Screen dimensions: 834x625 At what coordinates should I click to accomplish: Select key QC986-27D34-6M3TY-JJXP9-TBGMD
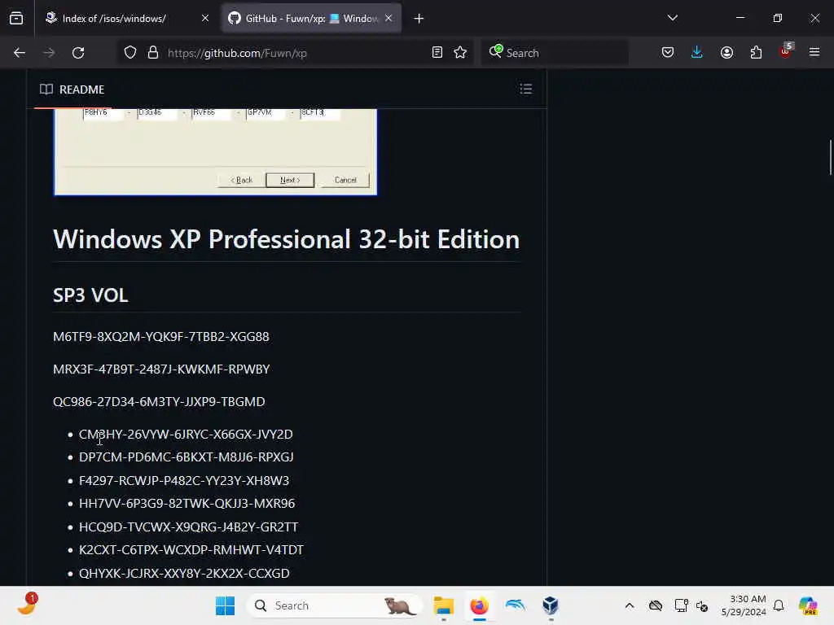(x=159, y=401)
